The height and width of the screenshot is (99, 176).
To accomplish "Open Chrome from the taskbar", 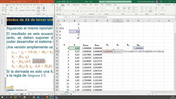I will [x=34, y=97].
